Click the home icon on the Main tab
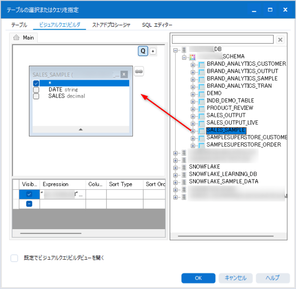 pyautogui.click(x=16, y=38)
